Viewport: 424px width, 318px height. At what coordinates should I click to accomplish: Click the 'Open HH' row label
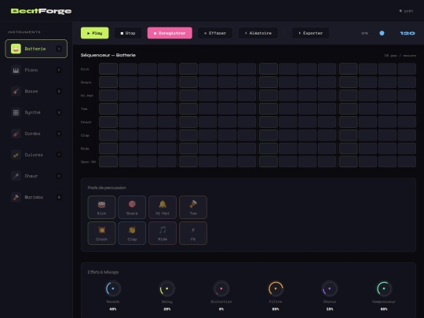pos(88,162)
